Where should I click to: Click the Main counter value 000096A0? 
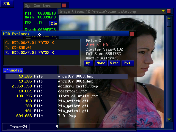click(x=47, y=17)
